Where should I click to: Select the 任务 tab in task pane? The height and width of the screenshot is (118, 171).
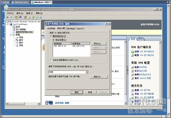pyautogui.click(x=133, y=39)
